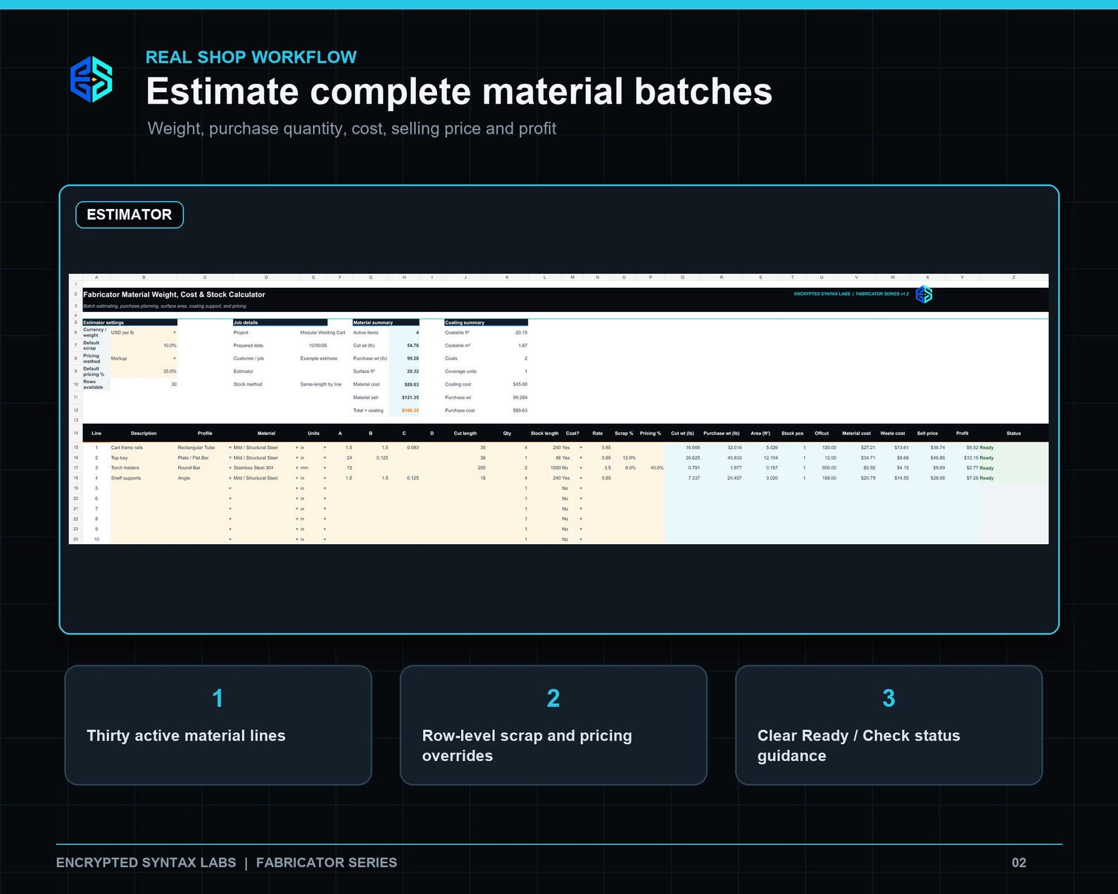Click the ENCRYPTED SYNTAX LABS | FABRICATOR SERIES v1.2 text
Image resolution: width=1118 pixels, height=894 pixels.
[851, 294]
